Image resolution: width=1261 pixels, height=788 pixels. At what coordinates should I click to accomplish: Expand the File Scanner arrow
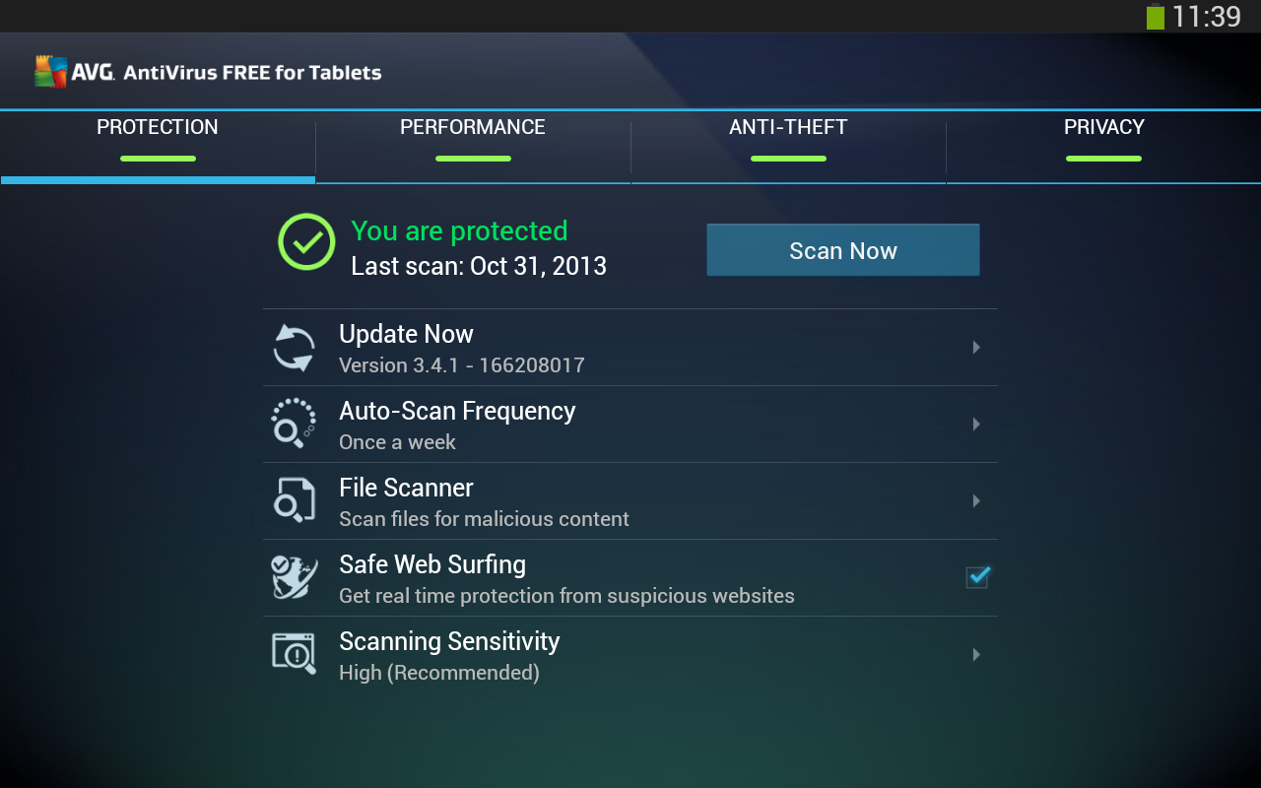tap(976, 500)
